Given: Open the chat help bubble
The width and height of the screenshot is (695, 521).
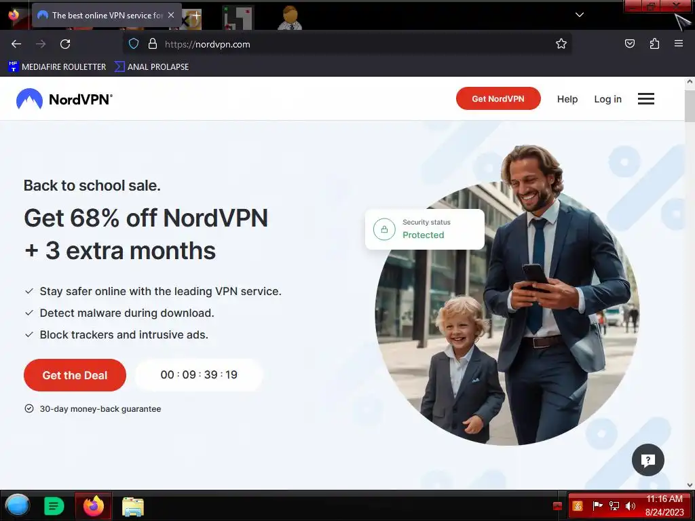Looking at the screenshot, I should click(647, 460).
